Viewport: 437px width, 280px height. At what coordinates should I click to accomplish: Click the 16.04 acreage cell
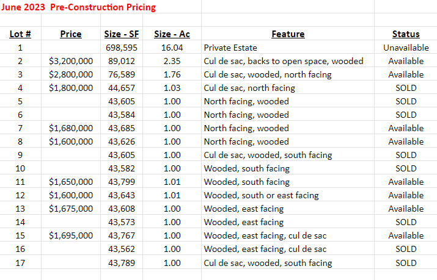(x=172, y=48)
